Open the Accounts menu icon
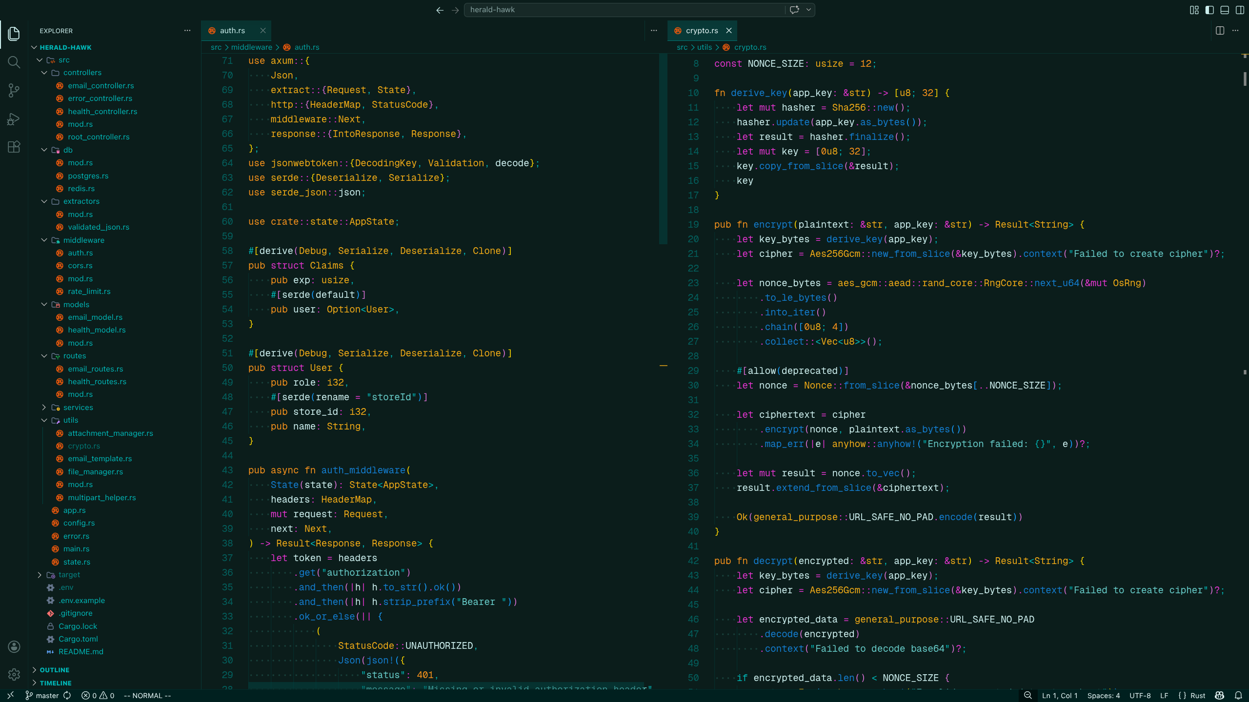1249x702 pixels. (x=14, y=646)
